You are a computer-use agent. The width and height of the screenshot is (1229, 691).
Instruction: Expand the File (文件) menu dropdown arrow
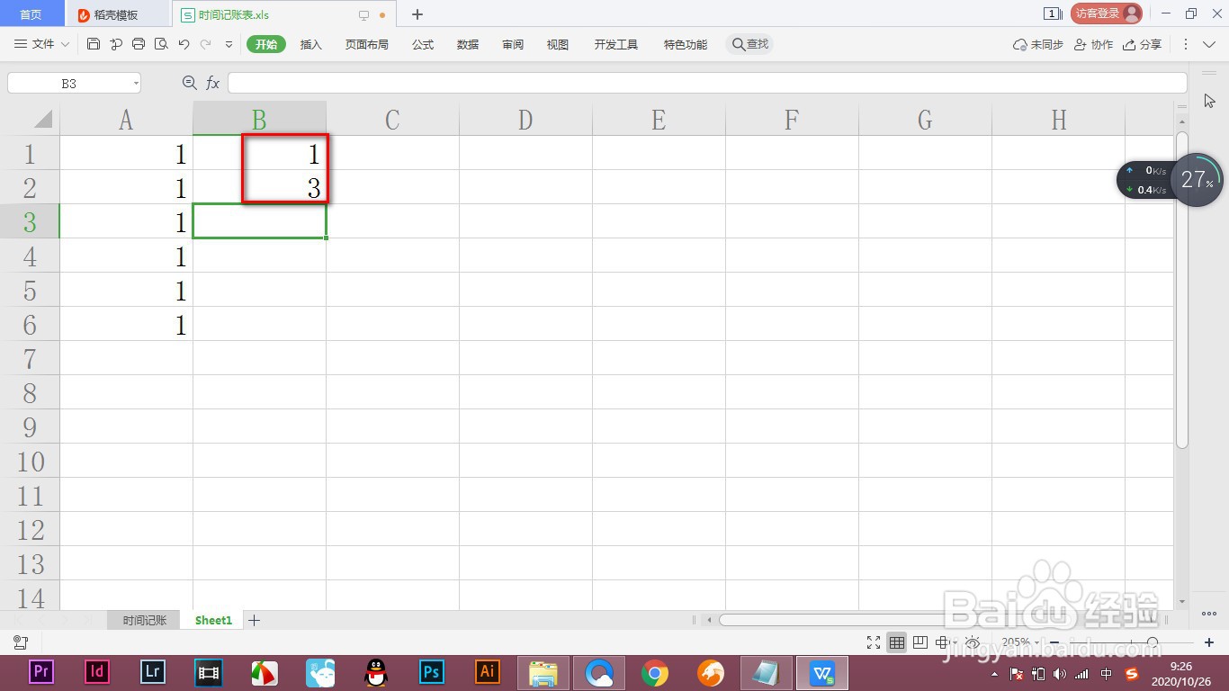tap(64, 44)
